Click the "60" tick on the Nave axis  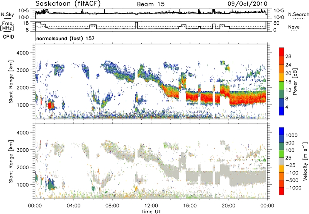pyautogui.click(x=277, y=23)
